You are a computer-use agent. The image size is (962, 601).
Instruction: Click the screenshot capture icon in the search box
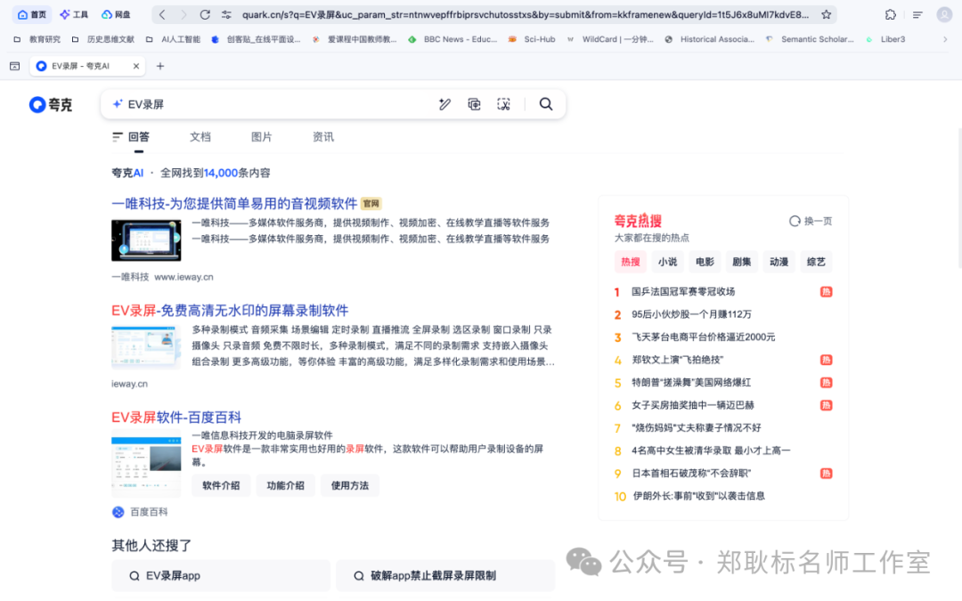click(x=503, y=104)
